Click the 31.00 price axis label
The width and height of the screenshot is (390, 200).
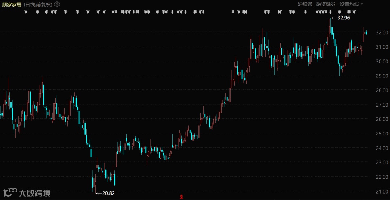tap(382, 47)
